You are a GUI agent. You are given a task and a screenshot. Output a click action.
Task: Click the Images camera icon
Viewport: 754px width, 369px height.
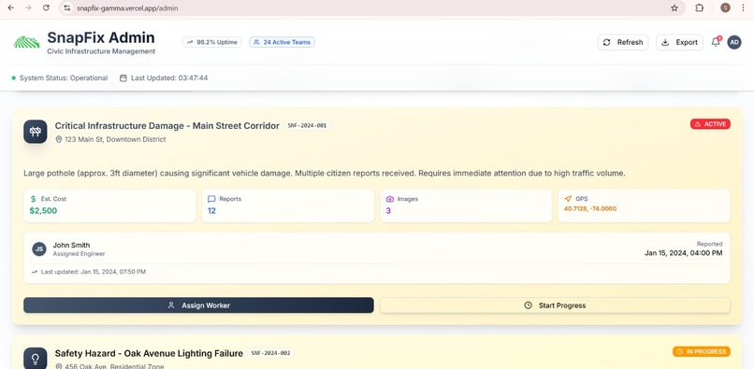[x=390, y=199]
